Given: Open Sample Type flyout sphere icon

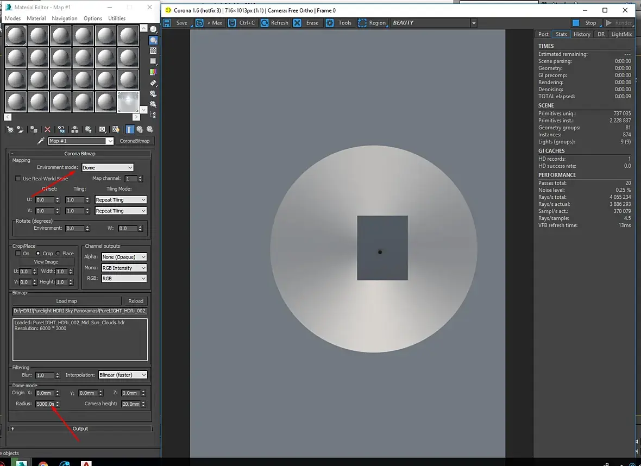Looking at the screenshot, I should click(x=153, y=29).
